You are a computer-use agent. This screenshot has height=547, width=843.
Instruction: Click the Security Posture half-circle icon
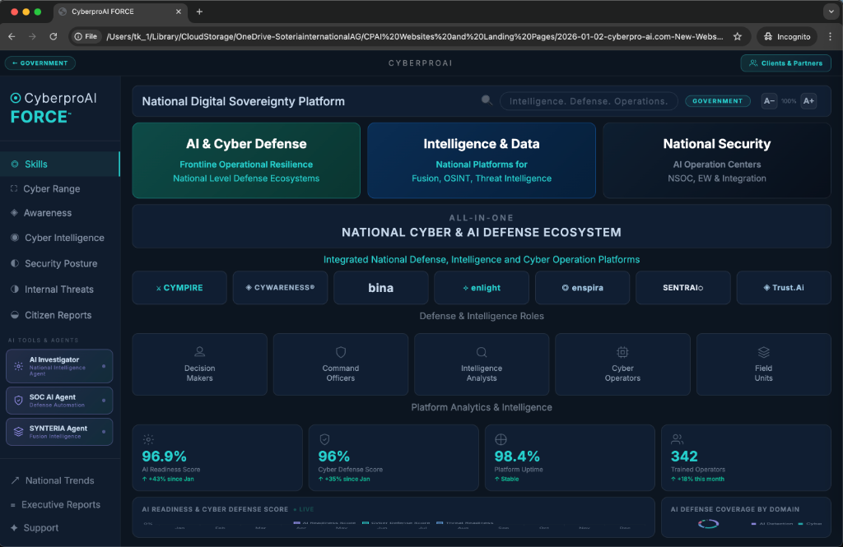15,263
